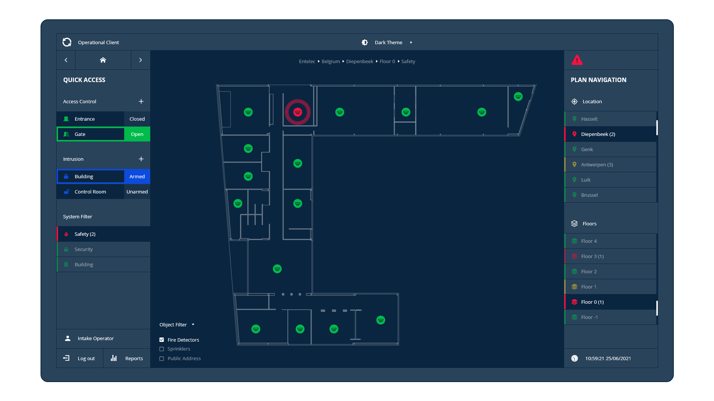714x401 pixels.
Task: Uncheck the Fire Detectors checkbox
Action: click(162, 340)
